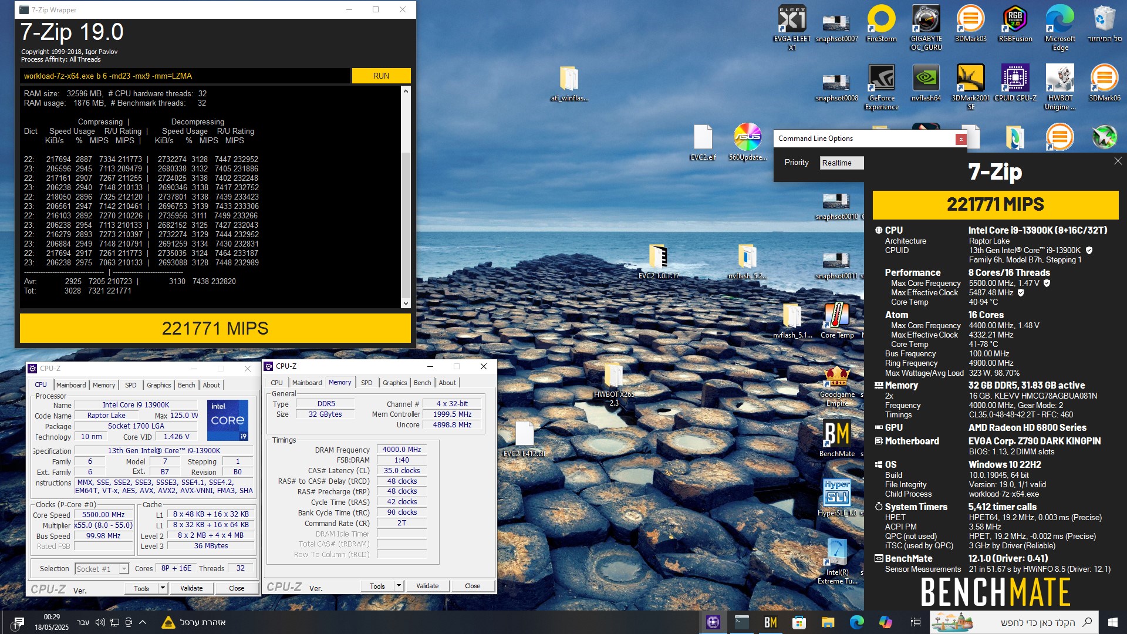The width and height of the screenshot is (1127, 634).
Task: Click Tools button in Memory CPU-Z window
Action: point(377,586)
